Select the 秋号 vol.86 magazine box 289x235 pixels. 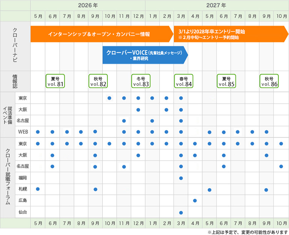click(x=269, y=81)
